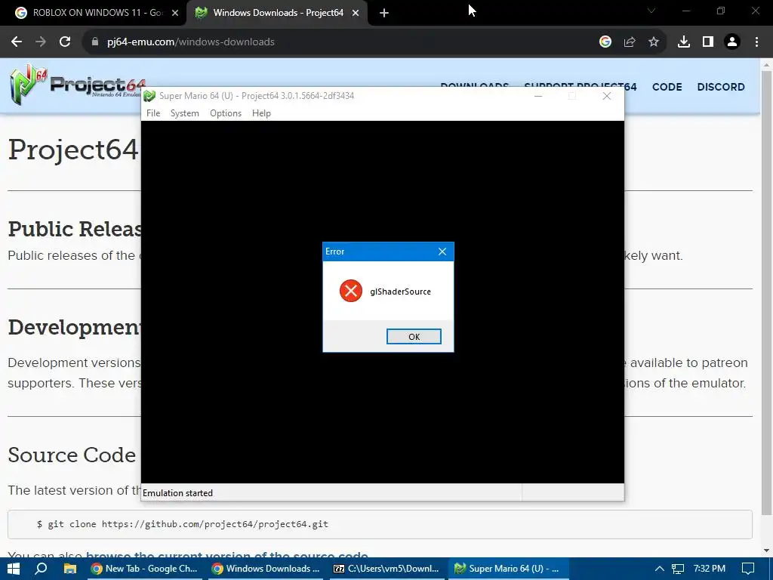The width and height of the screenshot is (773, 580).
Task: Open a new Chrome tab
Action: (x=384, y=13)
